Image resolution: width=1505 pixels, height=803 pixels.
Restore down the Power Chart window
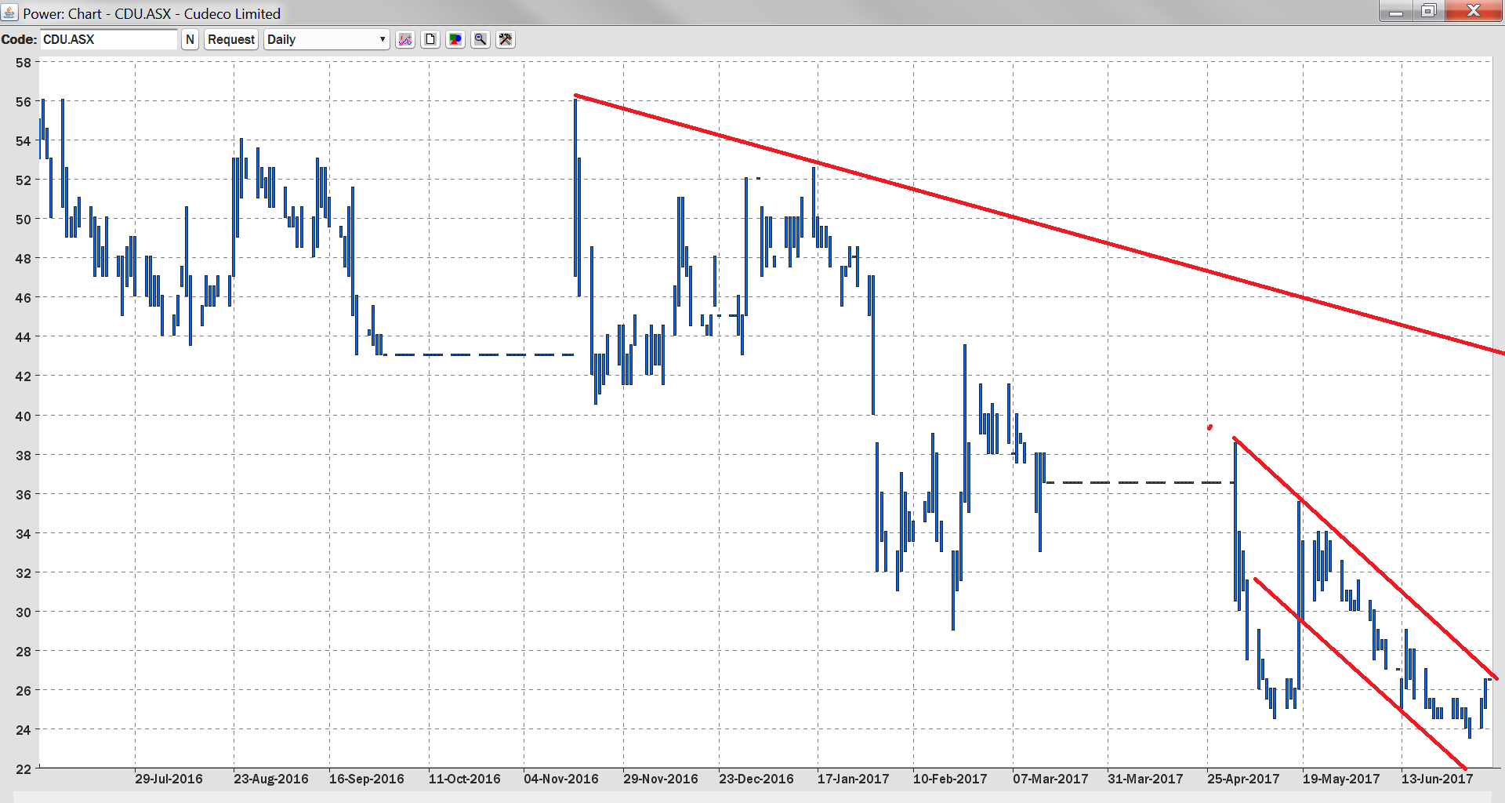pyautogui.click(x=1428, y=11)
